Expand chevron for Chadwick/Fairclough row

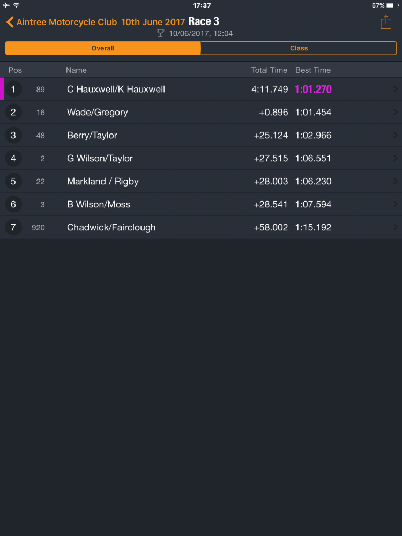tap(396, 227)
